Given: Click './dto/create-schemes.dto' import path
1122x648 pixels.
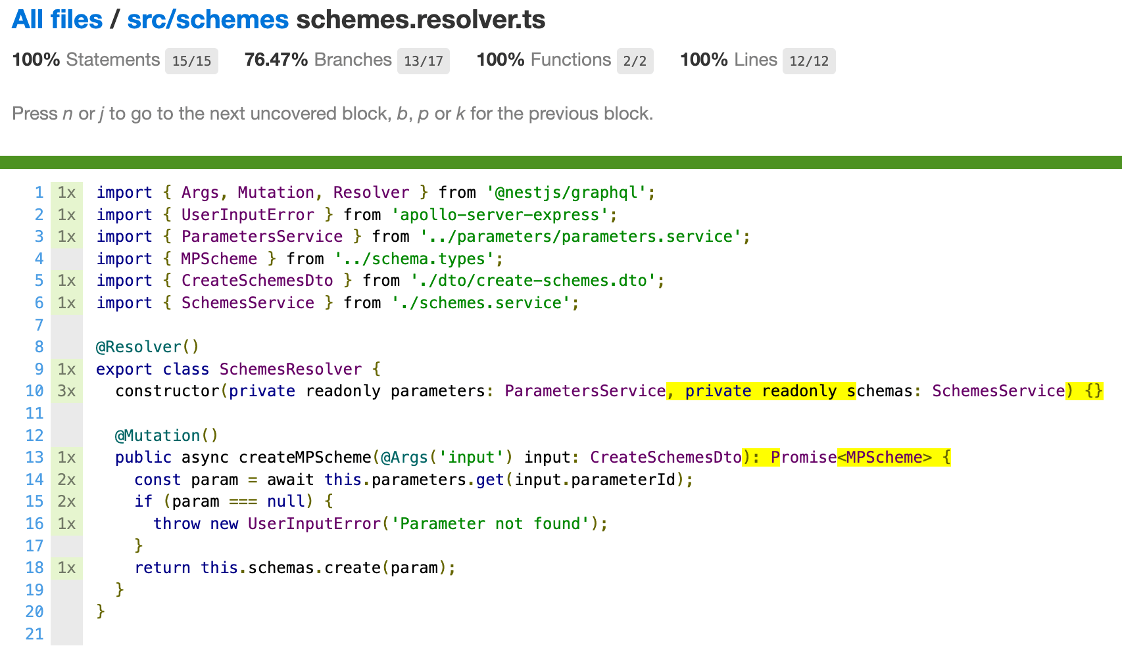Looking at the screenshot, I should pos(533,281).
